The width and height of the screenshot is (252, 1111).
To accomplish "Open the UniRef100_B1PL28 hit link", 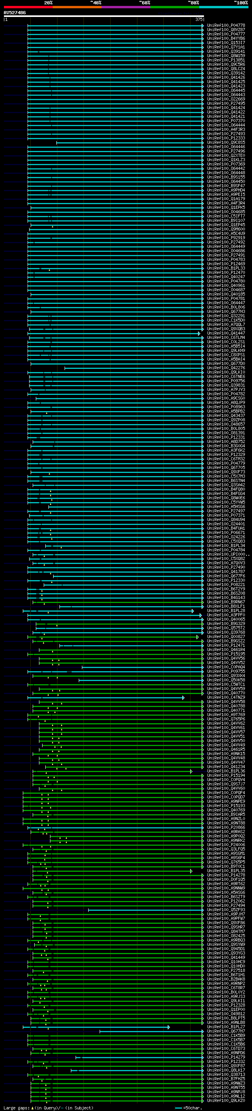I will [226, 610].
